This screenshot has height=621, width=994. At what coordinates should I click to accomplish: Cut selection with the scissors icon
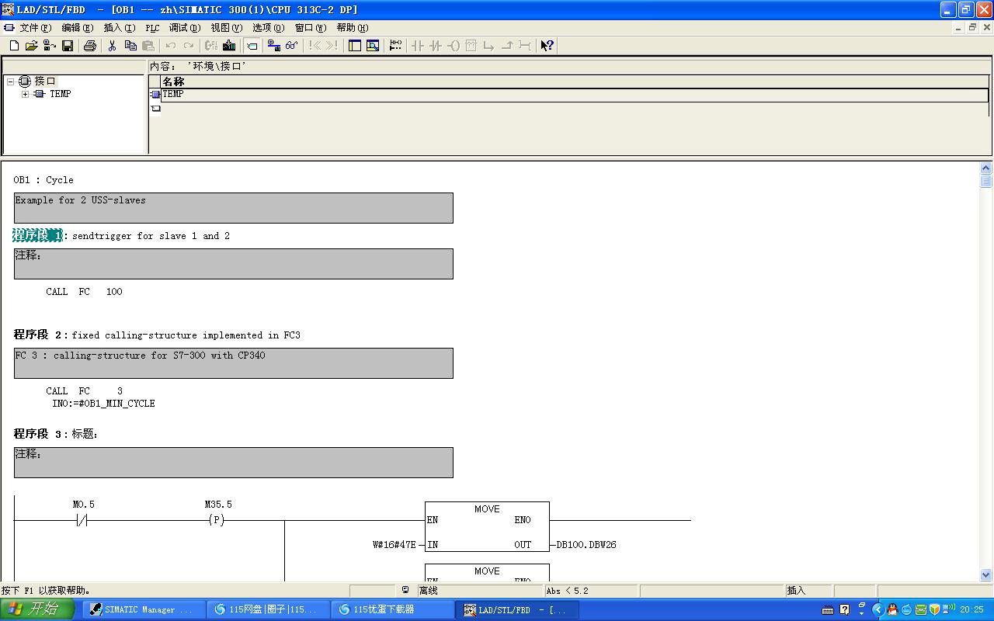[x=113, y=46]
